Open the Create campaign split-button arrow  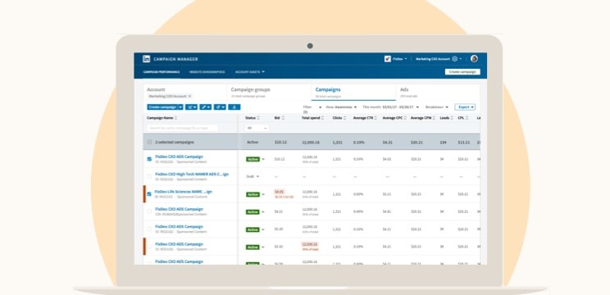click(180, 107)
